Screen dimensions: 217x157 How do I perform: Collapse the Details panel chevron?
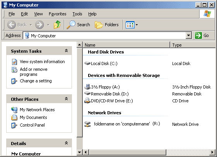coord(67,143)
